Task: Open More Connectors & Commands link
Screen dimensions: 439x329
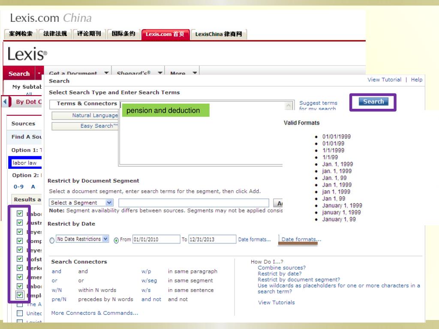Action: 95,313
